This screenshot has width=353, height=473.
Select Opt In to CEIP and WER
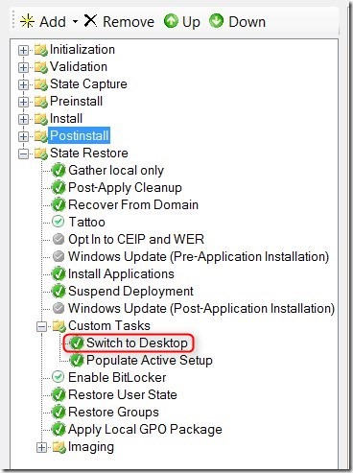[136, 240]
